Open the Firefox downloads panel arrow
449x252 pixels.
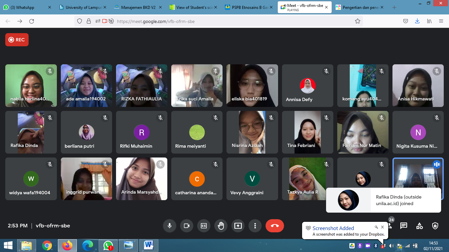click(x=417, y=21)
